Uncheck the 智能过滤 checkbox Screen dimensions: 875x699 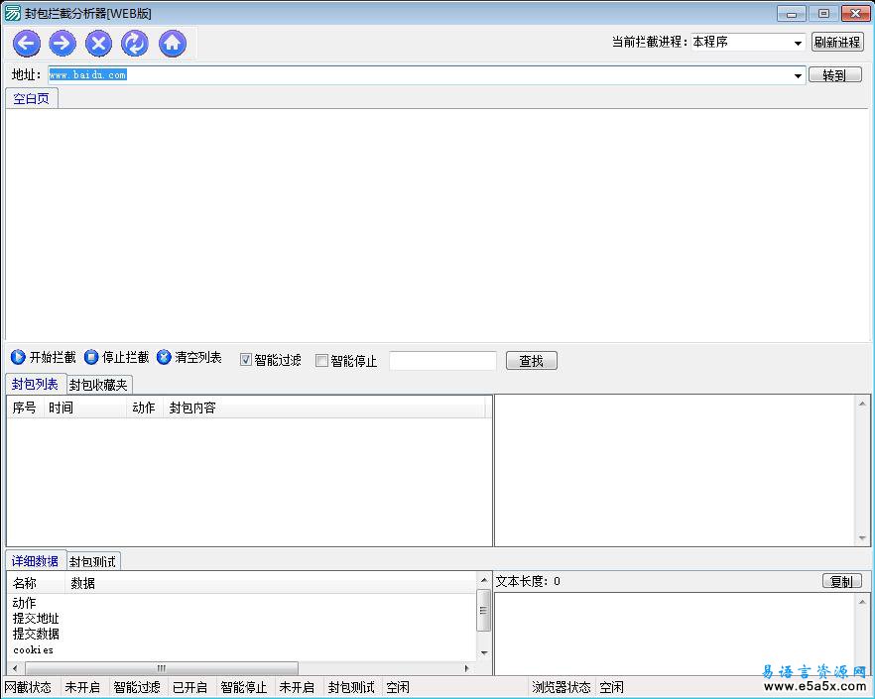[246, 360]
